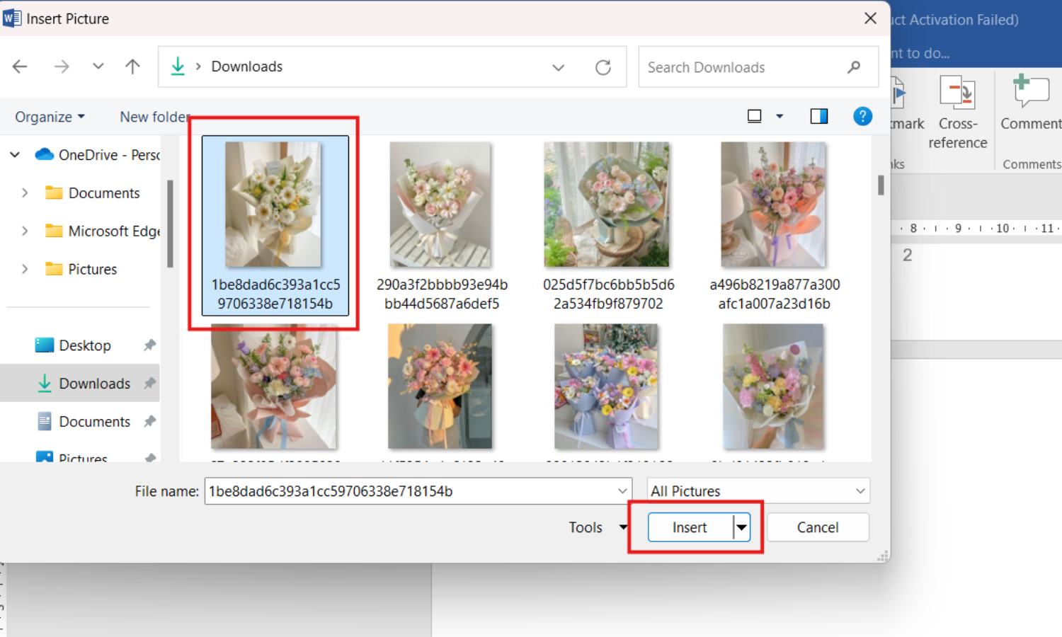Select the yellow-ribbon bouquet thumbnail below 290a3f2b
Viewport: 1062px width, 637px height.
click(440, 386)
